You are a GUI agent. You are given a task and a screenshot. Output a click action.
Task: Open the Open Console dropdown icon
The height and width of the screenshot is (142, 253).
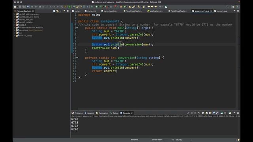(x=230, y=113)
